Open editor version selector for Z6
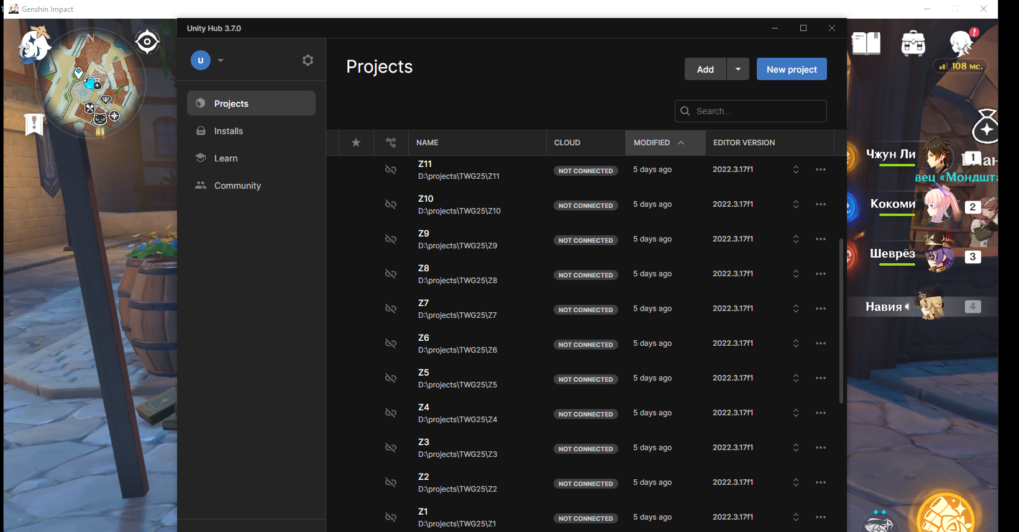The height and width of the screenshot is (532, 1019). coord(796,343)
